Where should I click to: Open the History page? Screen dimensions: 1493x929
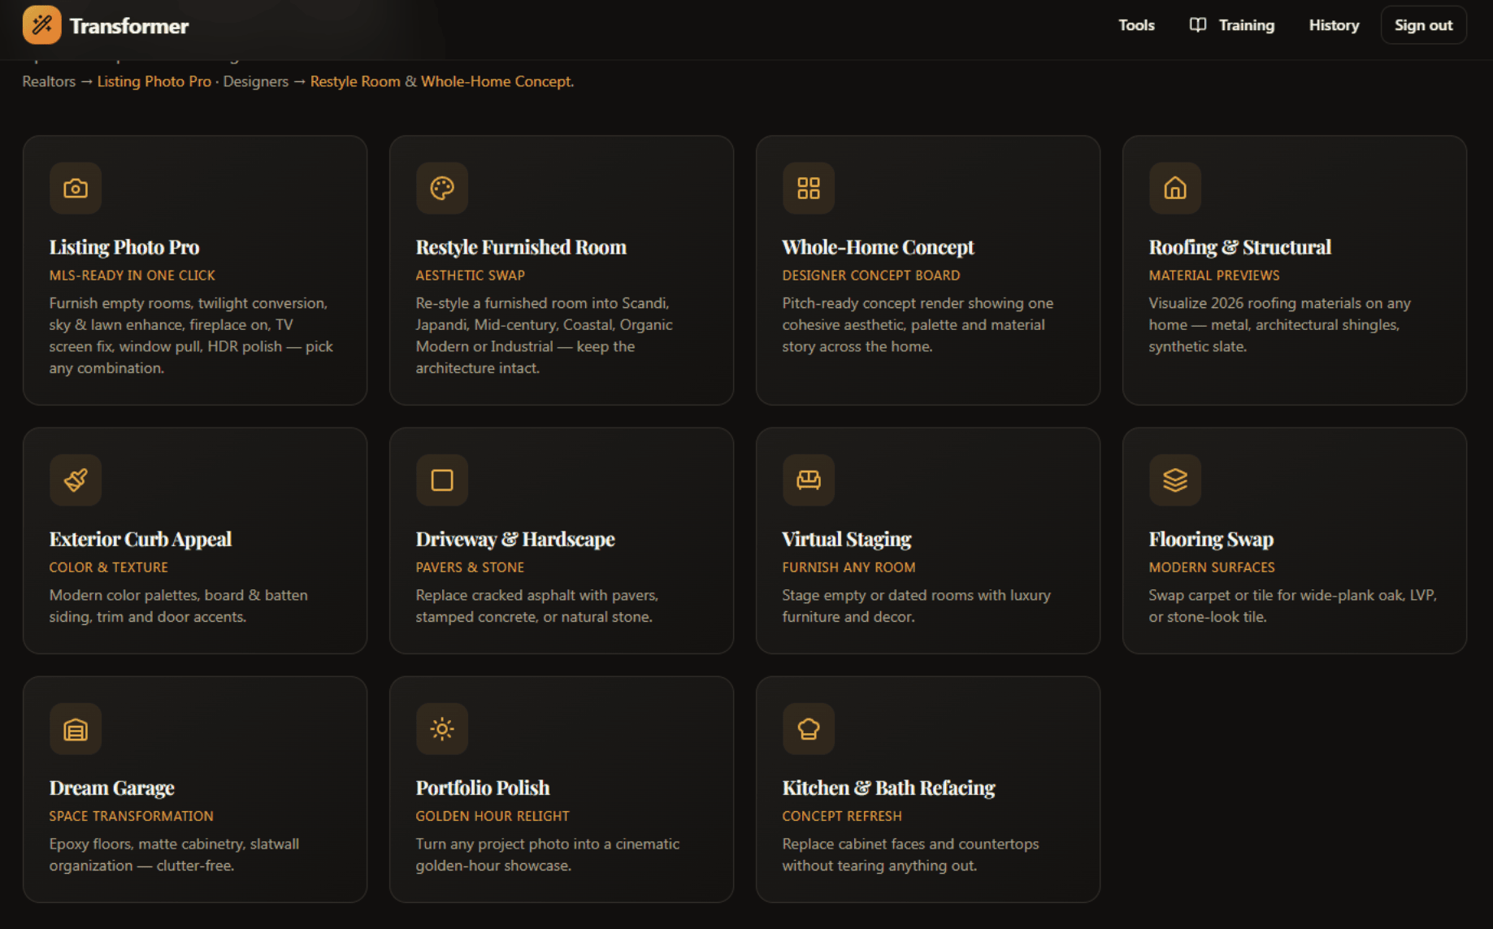(x=1334, y=25)
